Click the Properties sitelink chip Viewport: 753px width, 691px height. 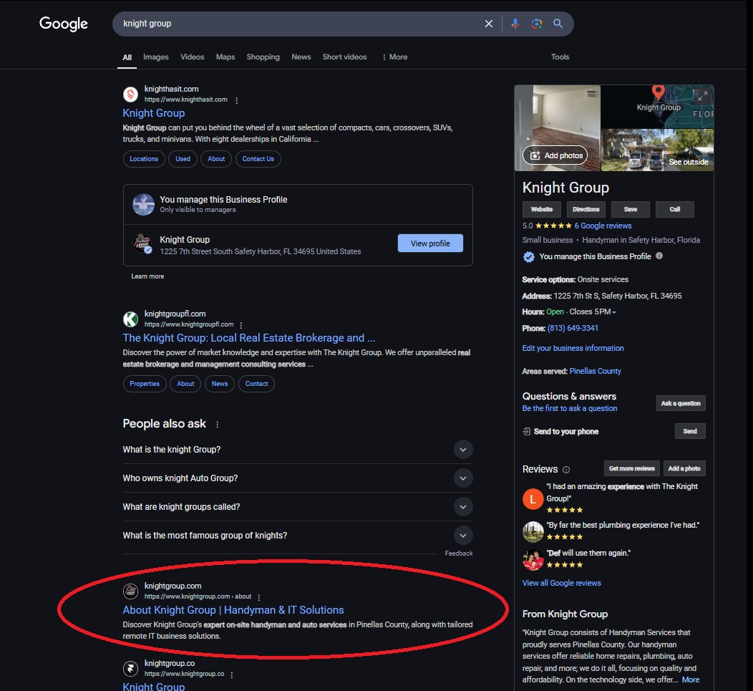145,384
